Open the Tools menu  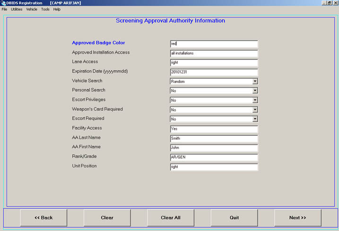pos(45,9)
